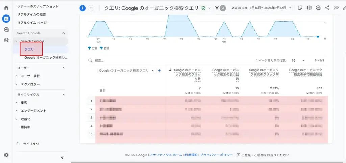Open the ライブラリ menu item

pyautogui.click(x=30, y=144)
